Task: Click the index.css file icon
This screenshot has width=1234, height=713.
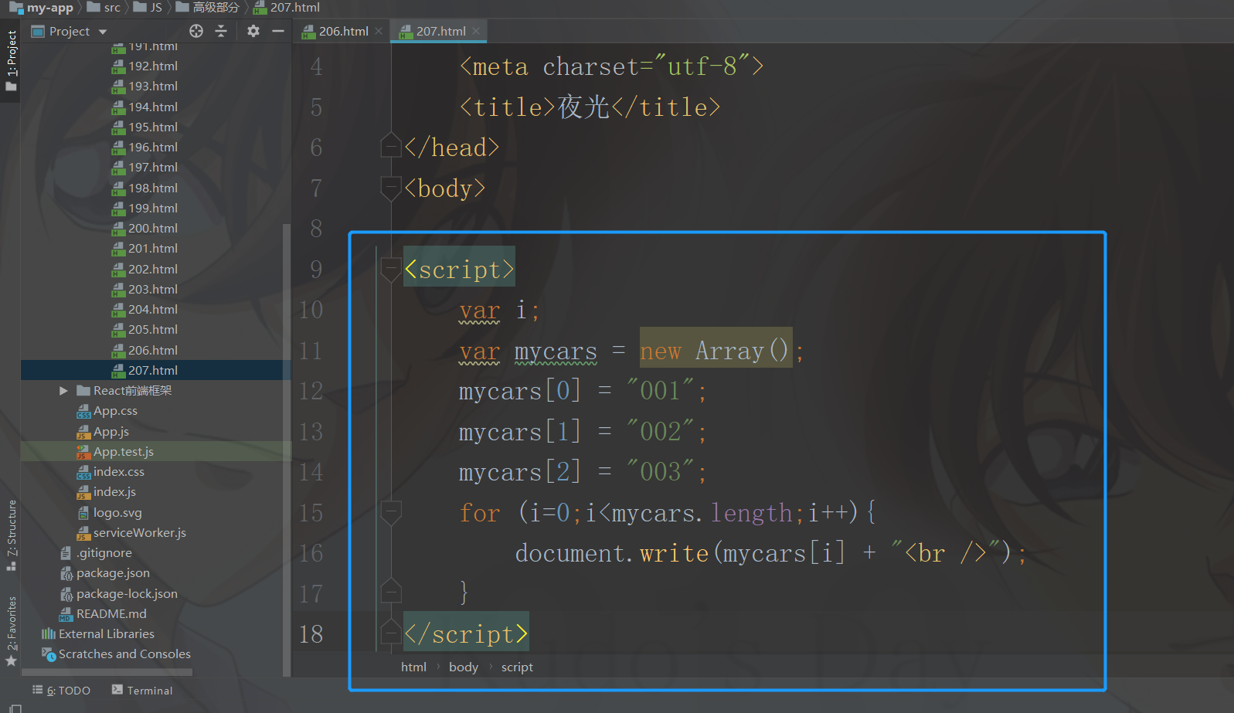Action: pos(83,472)
